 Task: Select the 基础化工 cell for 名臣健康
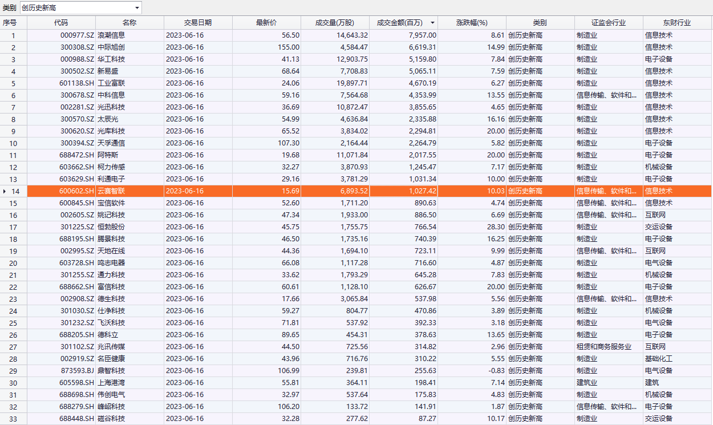(659, 359)
